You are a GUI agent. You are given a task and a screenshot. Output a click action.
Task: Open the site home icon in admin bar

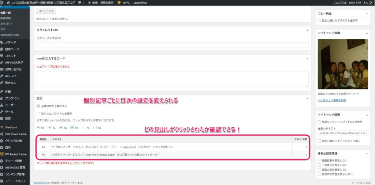pos(9,3)
